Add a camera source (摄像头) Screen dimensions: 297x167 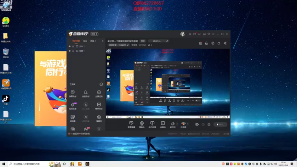point(142,125)
